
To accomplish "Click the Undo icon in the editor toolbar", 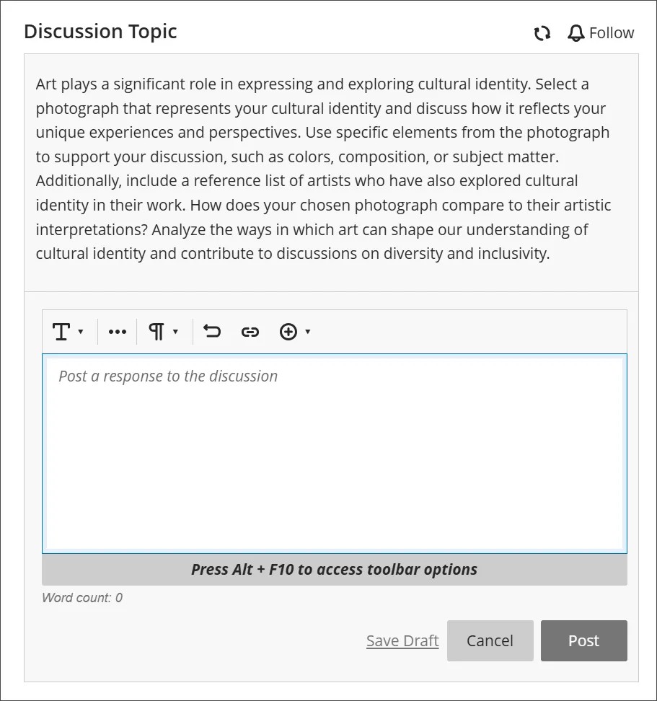I will point(211,332).
